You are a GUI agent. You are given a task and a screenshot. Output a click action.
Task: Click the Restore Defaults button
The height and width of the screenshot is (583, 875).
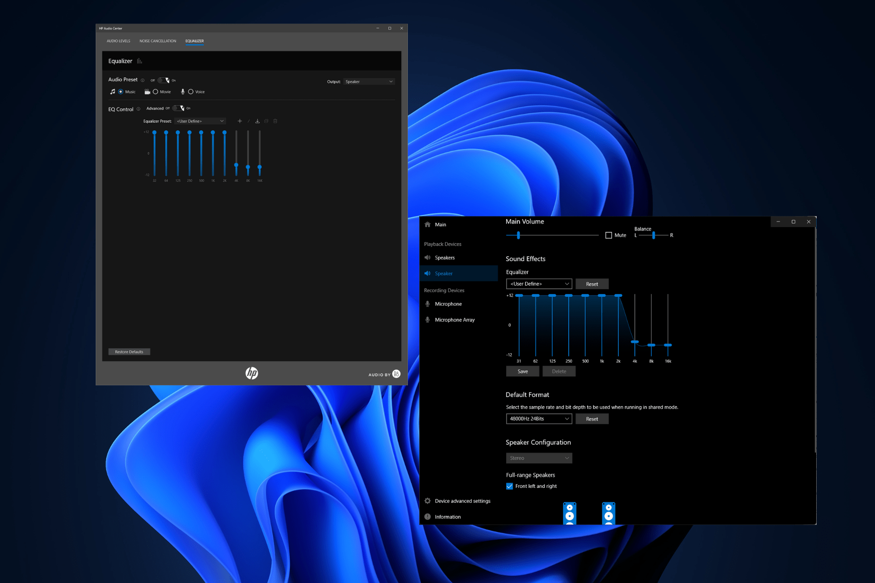129,351
